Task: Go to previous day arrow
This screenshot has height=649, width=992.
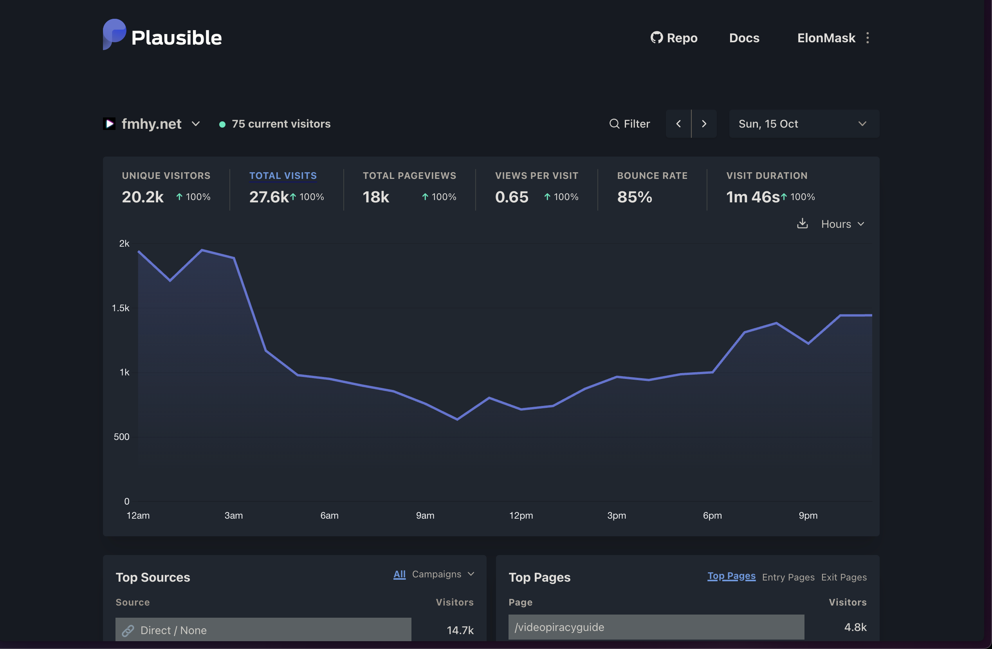Action: click(678, 124)
